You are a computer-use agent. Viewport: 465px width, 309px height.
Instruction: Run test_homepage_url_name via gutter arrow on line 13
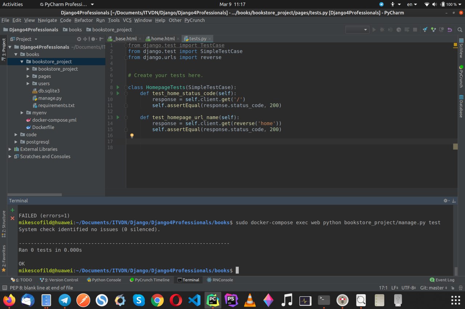tap(118, 117)
